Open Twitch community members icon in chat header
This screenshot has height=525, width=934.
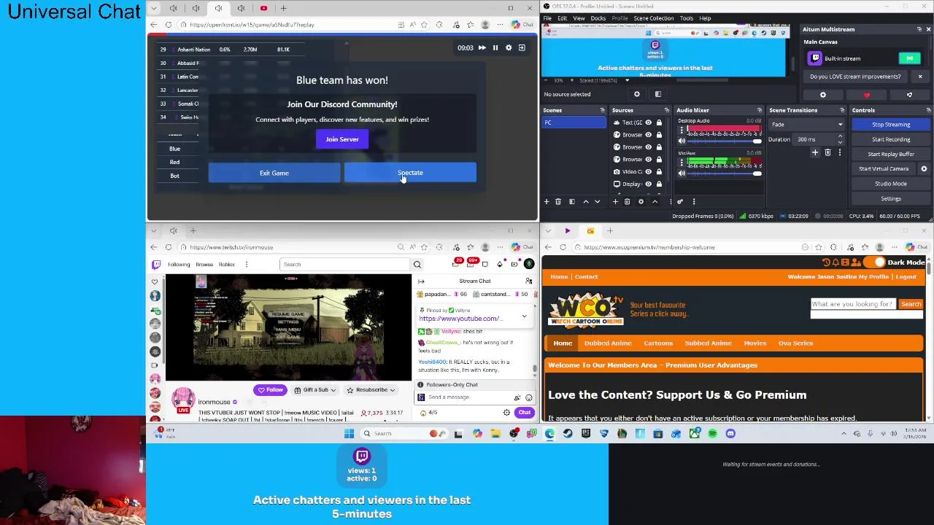[529, 281]
